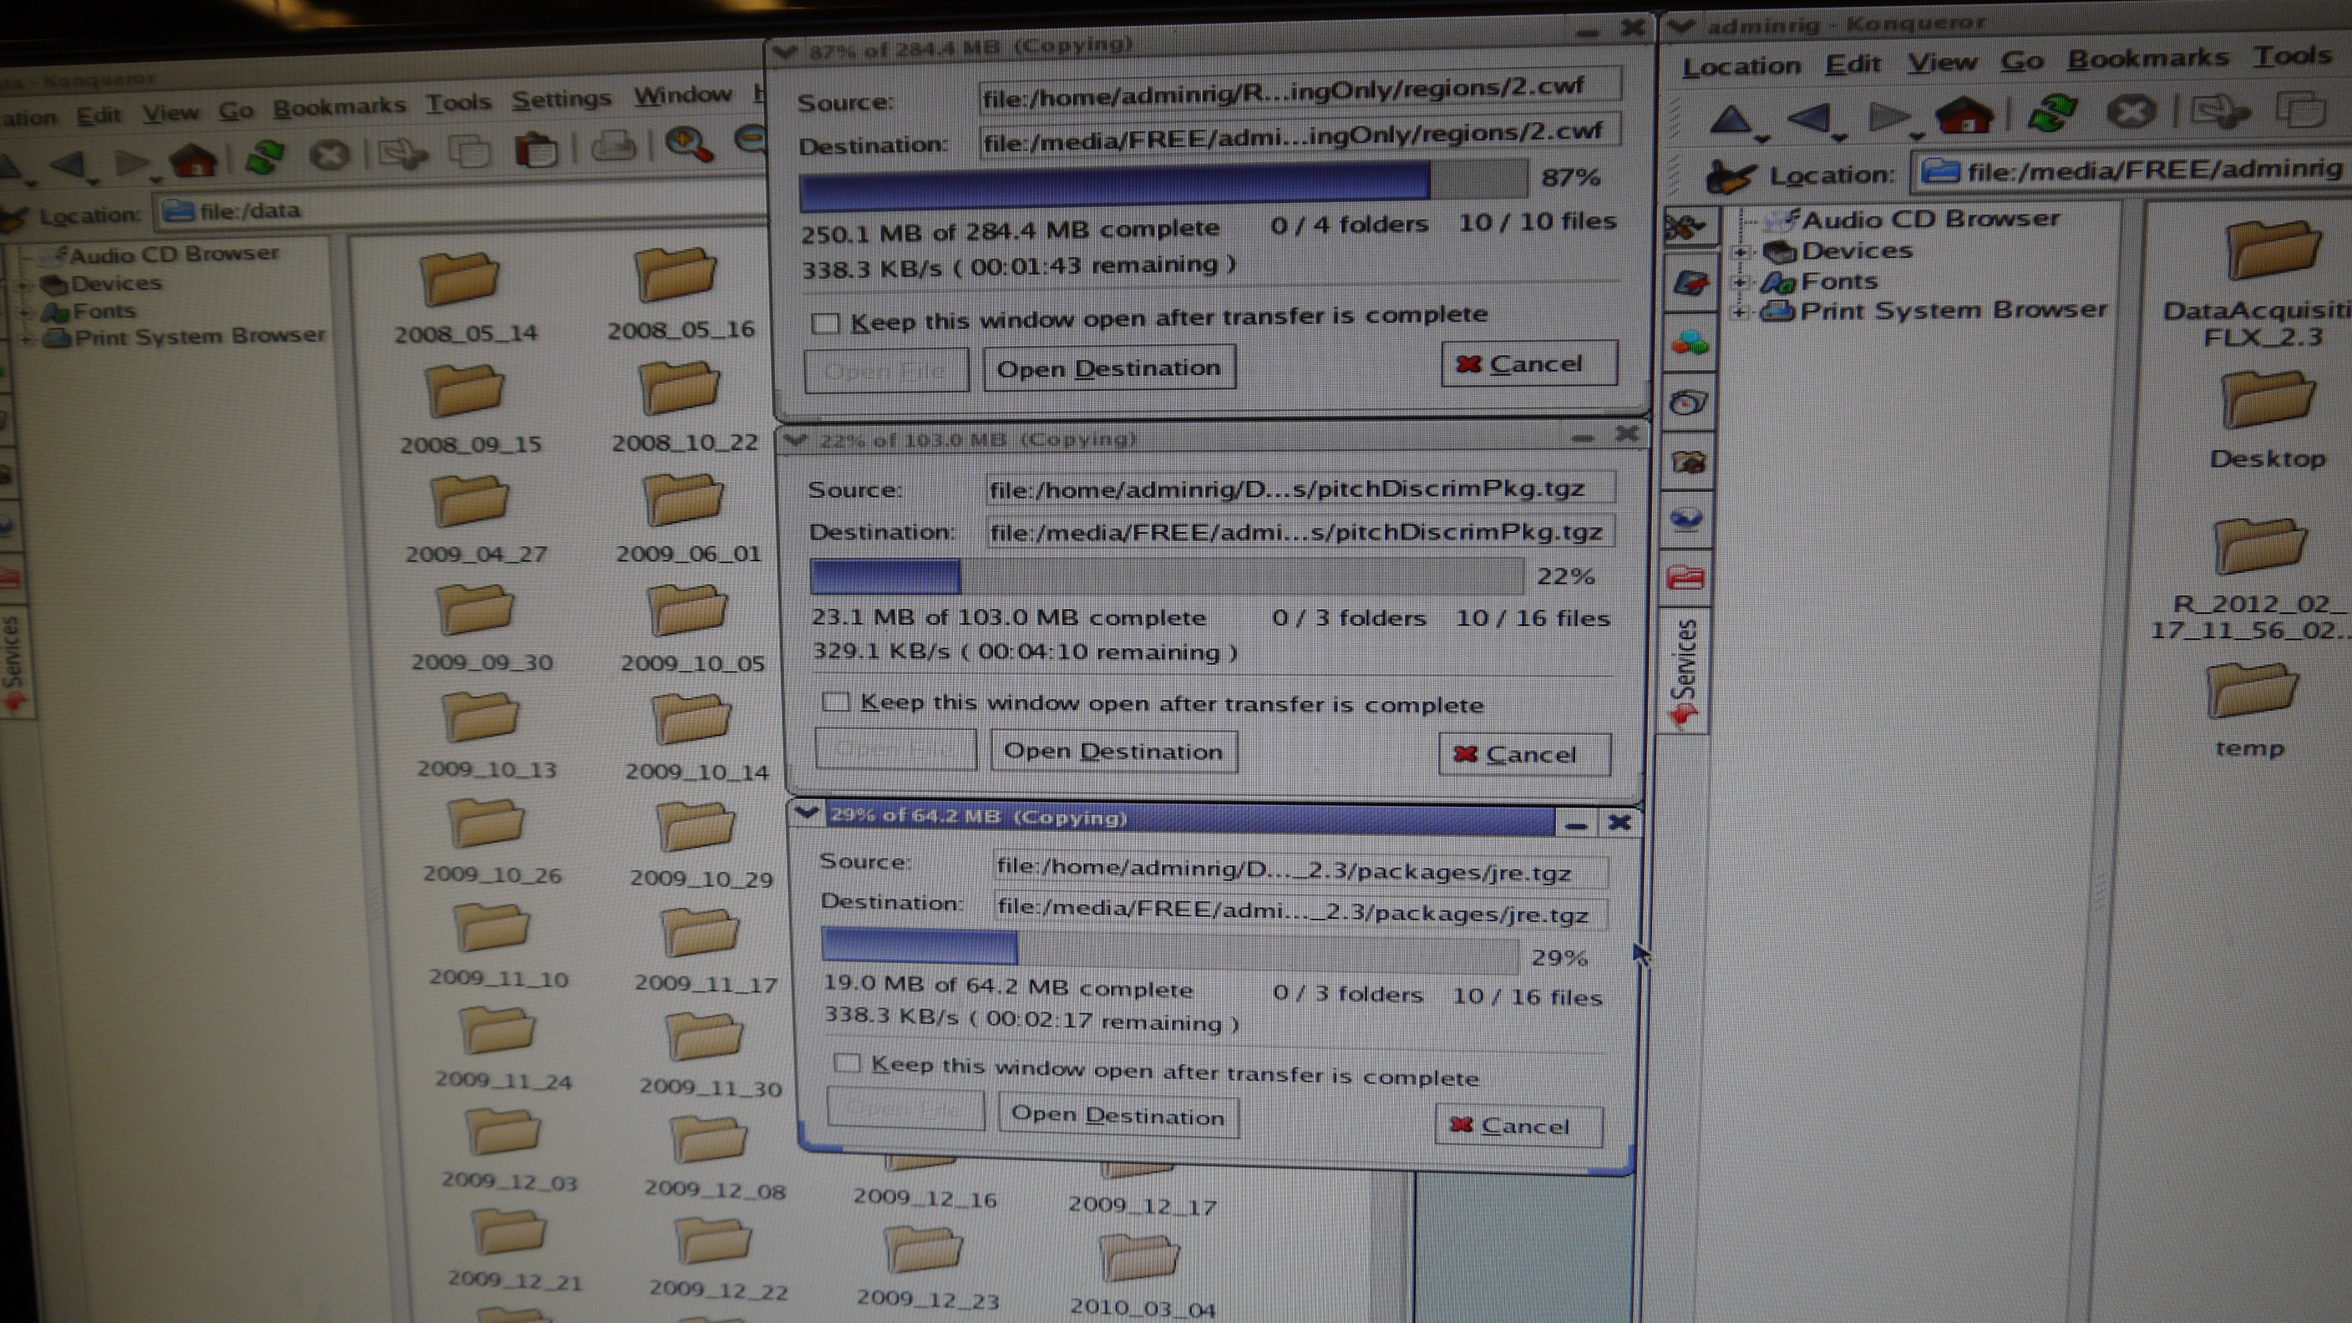Open Tools menu in adminrig Konqueror
This screenshot has width=2352, height=1323.
pos(2292,56)
